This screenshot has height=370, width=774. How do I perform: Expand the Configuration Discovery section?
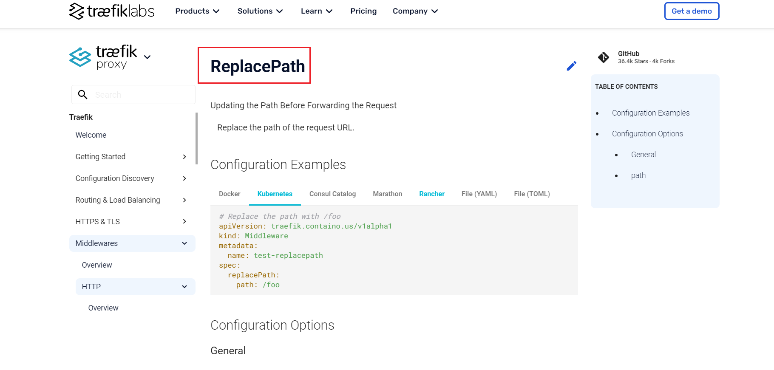coord(131,178)
